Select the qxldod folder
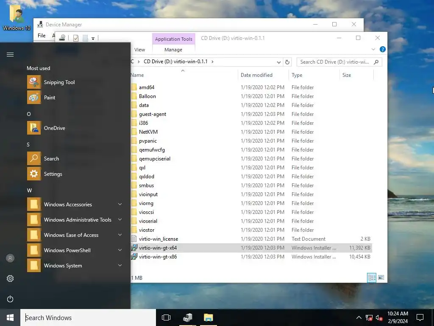The height and width of the screenshot is (326, 434). [x=146, y=177]
